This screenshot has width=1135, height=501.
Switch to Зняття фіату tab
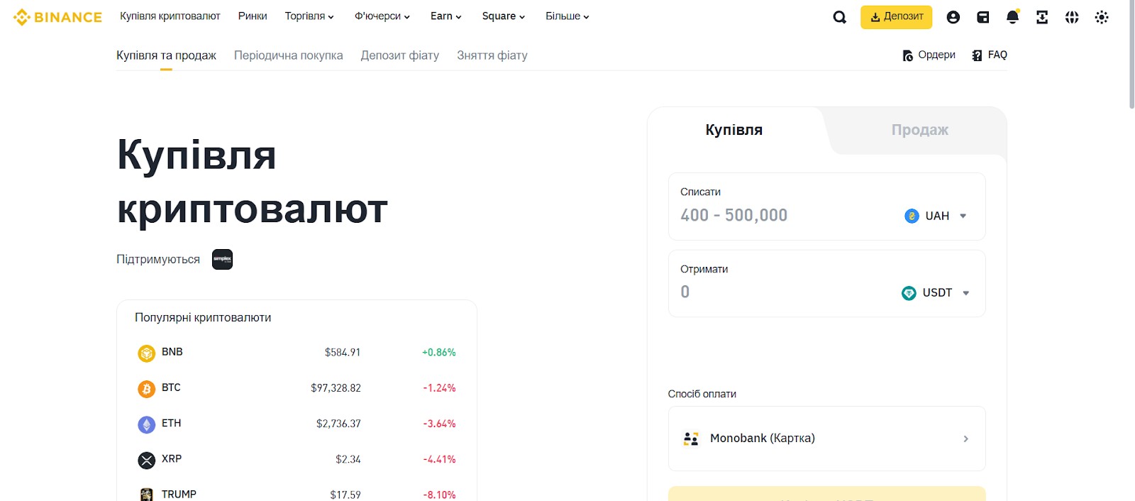click(x=492, y=55)
